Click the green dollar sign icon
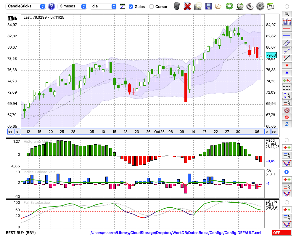Image resolution: width=296 pixels, height=237 pixels. (x=240, y=6)
